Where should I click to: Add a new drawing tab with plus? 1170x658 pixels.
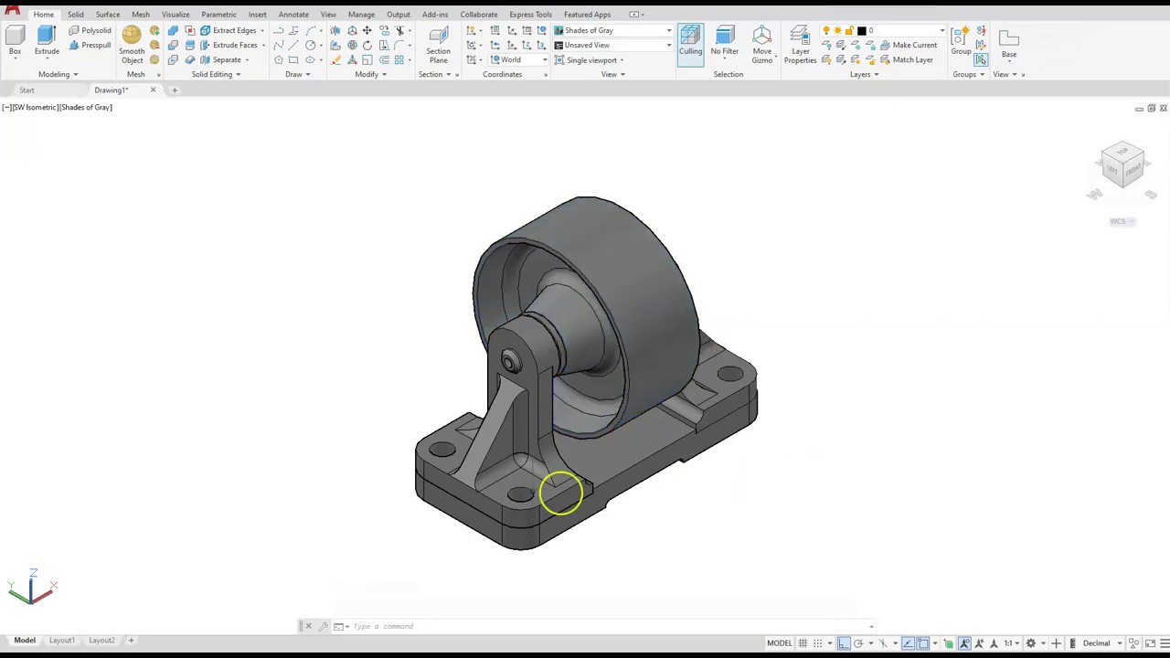pos(175,90)
